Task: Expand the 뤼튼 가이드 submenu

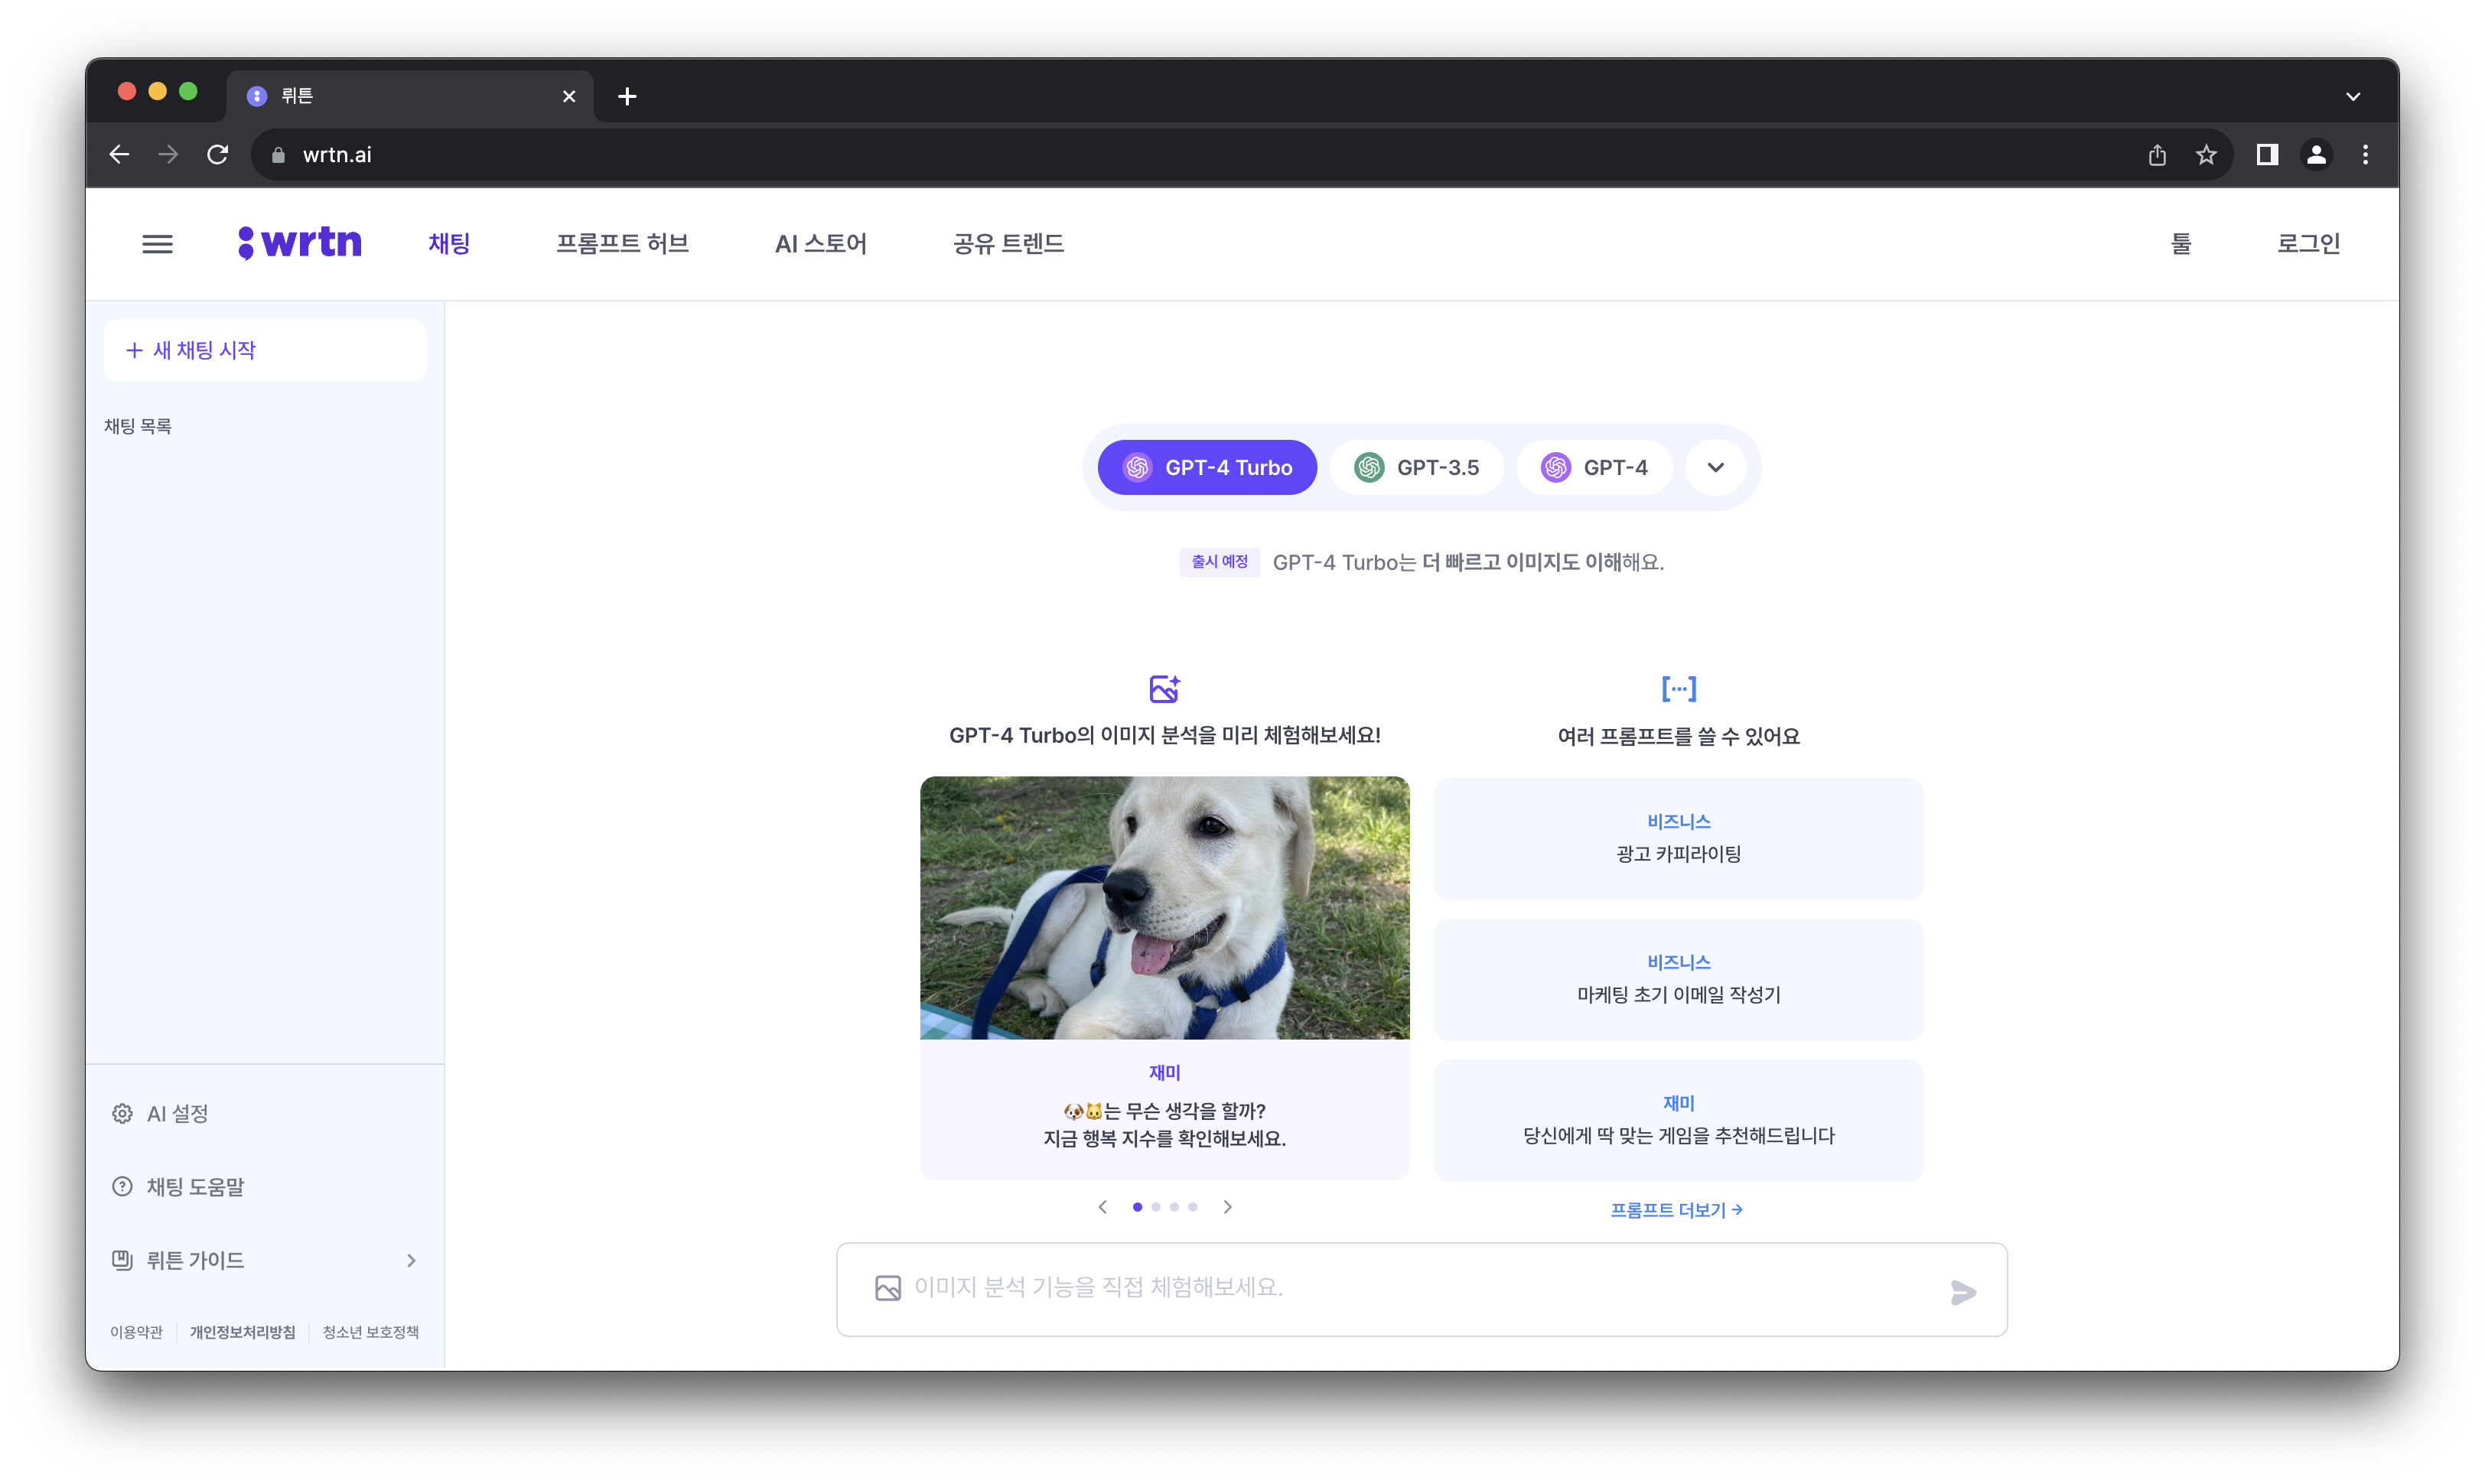Action: pyautogui.click(x=410, y=1260)
